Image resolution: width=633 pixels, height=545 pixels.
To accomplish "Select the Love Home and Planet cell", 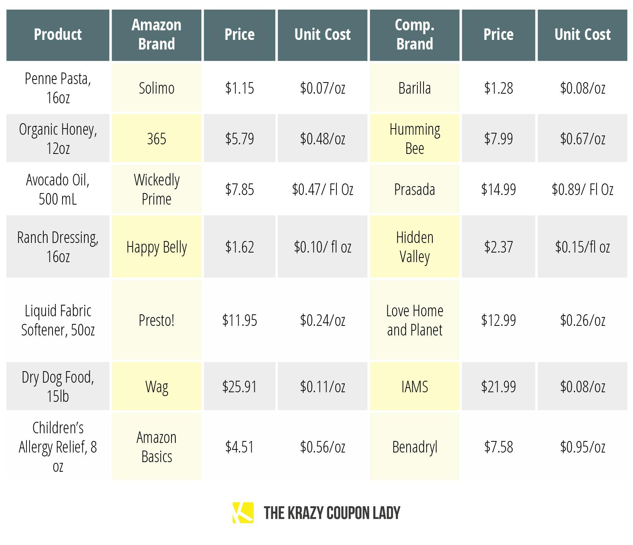I will click(415, 320).
